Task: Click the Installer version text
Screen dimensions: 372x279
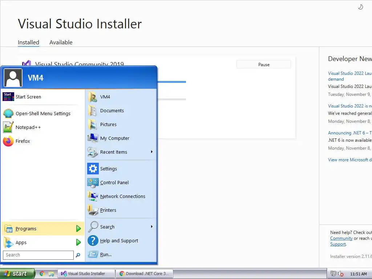Action: click(351, 256)
